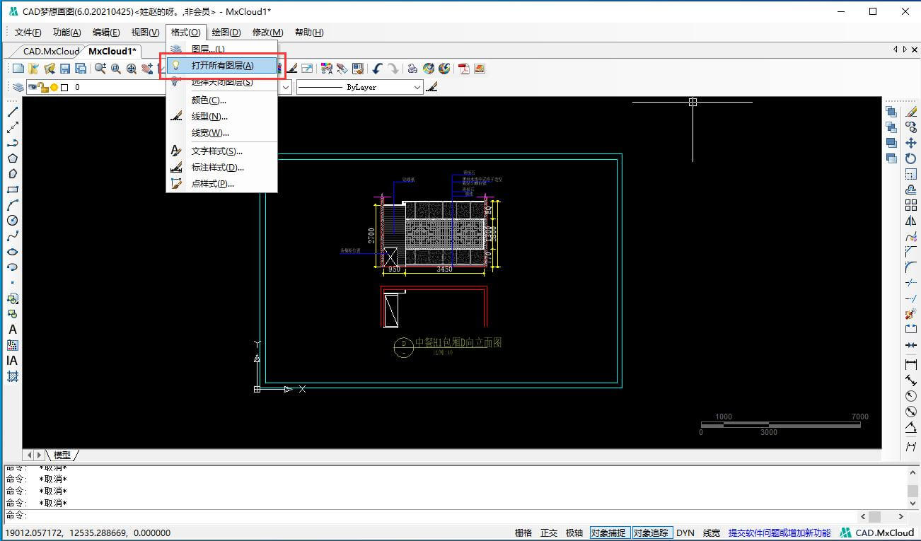The width and height of the screenshot is (921, 541).
Task: Select the Rotate tool in right toolbar
Action: tap(911, 158)
